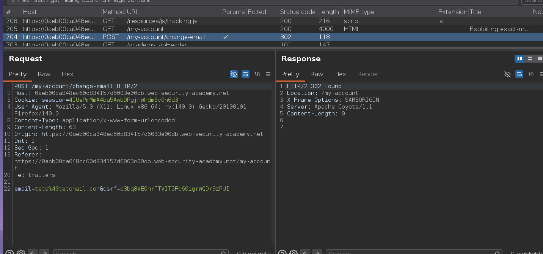Click 'X-Frame-Options: SAMEORIGIN' response header
The image size is (543, 254).
[333, 100]
